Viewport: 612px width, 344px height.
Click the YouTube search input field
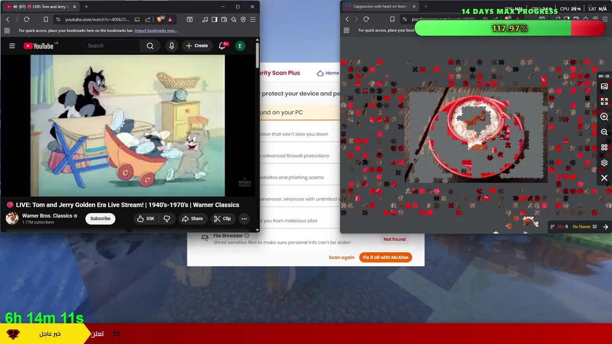[112, 46]
